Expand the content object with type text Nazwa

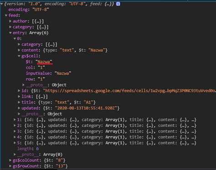click(19, 50)
